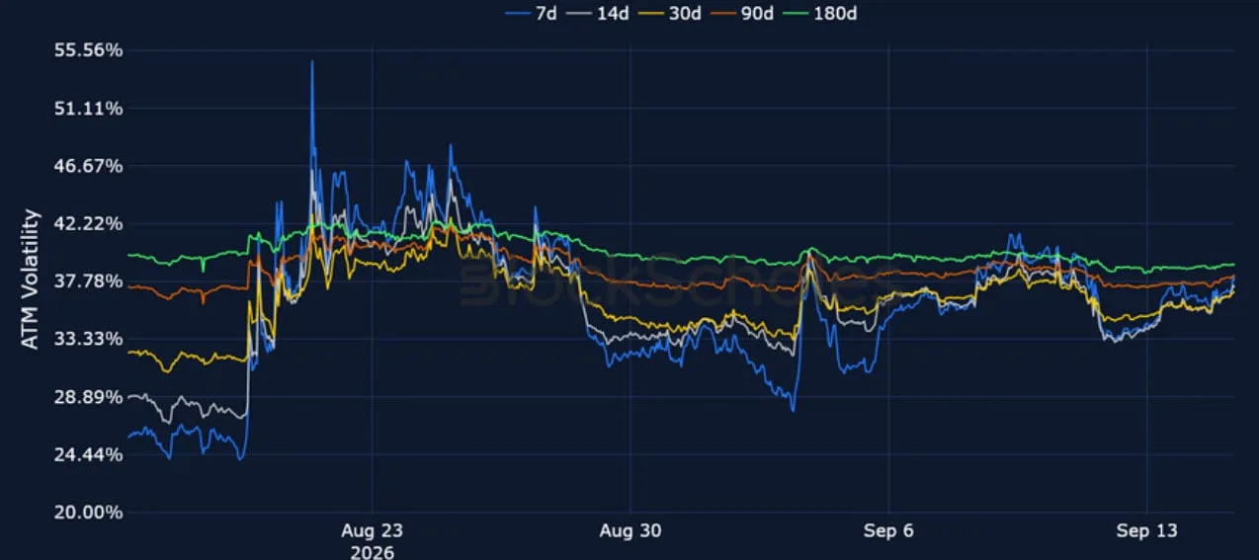Click the Sep 6 x-axis label
Image resolution: width=1259 pixels, height=560 pixels.
pyautogui.click(x=888, y=531)
